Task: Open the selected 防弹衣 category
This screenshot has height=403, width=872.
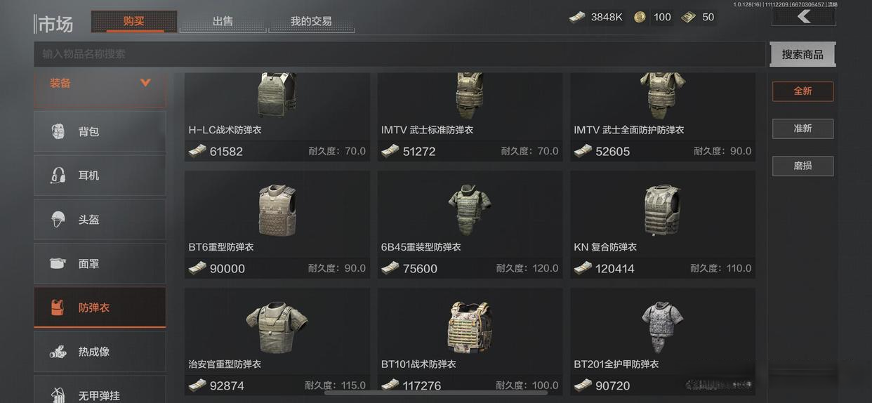Action: point(100,308)
